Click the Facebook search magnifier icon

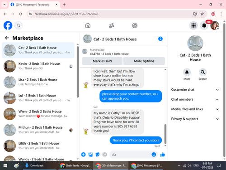(x=19, y=25)
